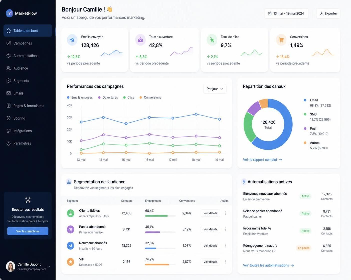The height and width of the screenshot is (280, 351).
Task: Click the Taux de clics cursor icon
Action: pos(212,40)
